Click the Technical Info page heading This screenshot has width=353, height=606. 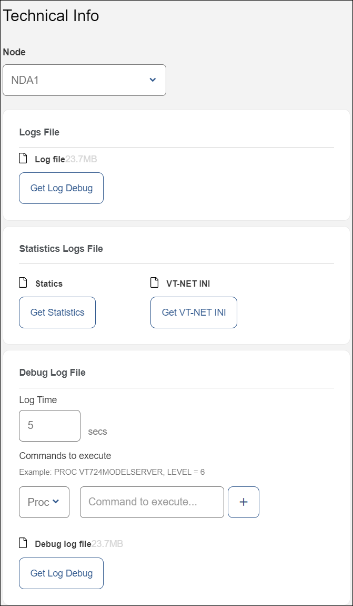51,16
